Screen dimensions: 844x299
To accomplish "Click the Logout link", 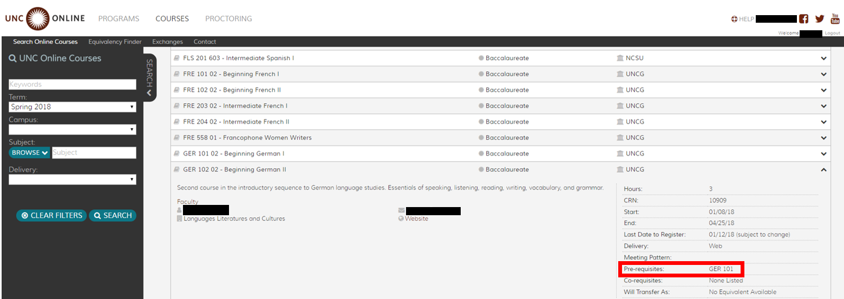I will (x=832, y=34).
